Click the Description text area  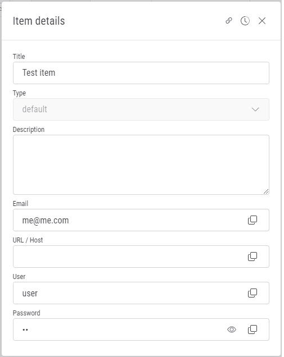click(141, 164)
